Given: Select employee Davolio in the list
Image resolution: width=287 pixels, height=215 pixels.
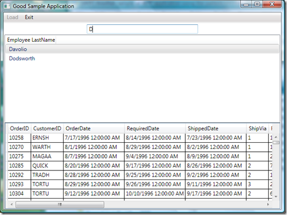Looking at the screenshot, I should coord(142,49).
